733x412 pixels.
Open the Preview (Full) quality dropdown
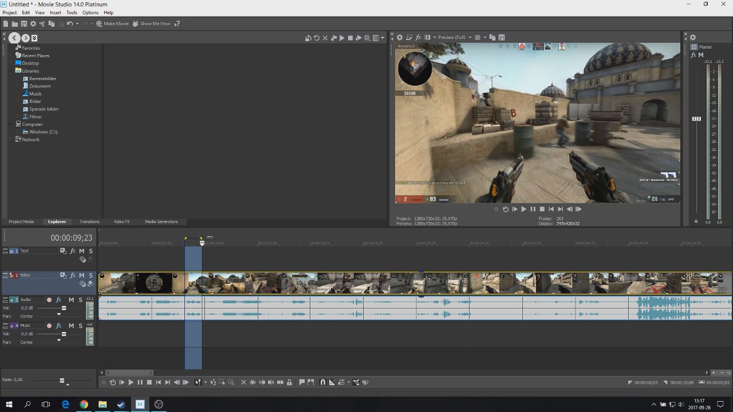[470, 37]
